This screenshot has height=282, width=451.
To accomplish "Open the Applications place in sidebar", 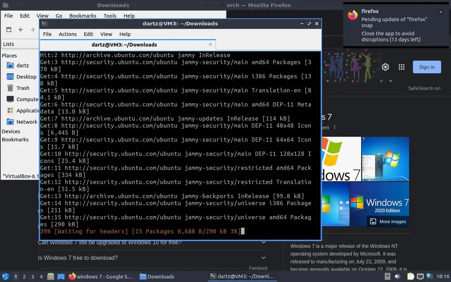I will click(23, 110).
